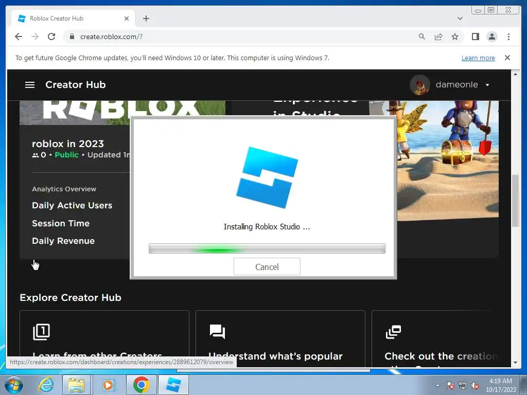This screenshot has width=527, height=395.
Task: Launch Internet Explorer from the taskbar
Action: [x=46, y=385]
